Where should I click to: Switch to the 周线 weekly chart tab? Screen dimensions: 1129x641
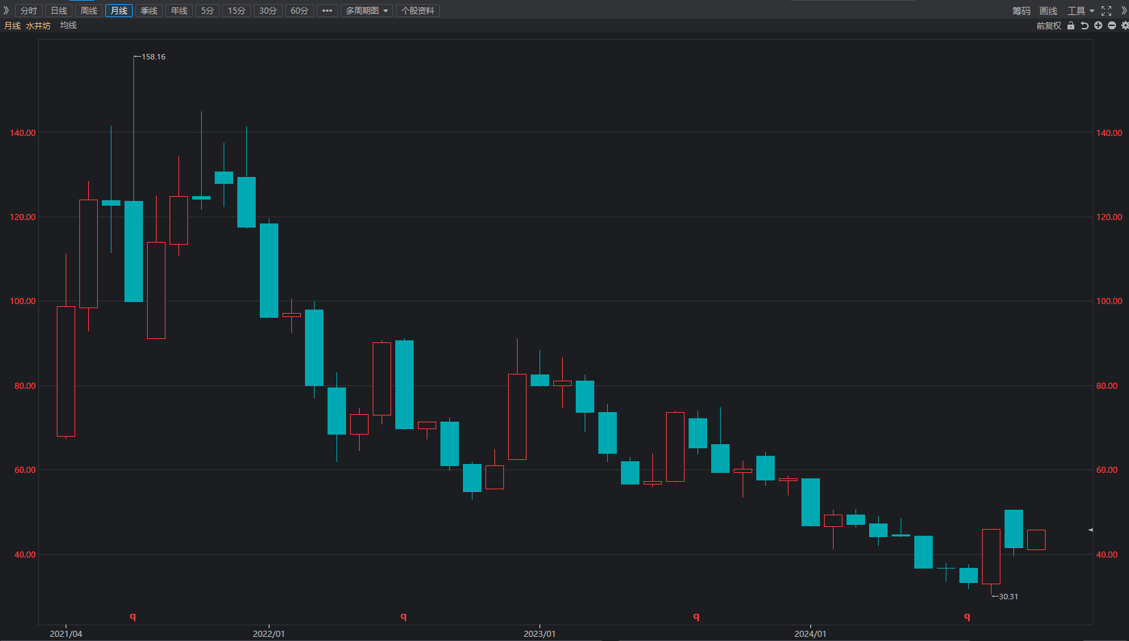[89, 11]
